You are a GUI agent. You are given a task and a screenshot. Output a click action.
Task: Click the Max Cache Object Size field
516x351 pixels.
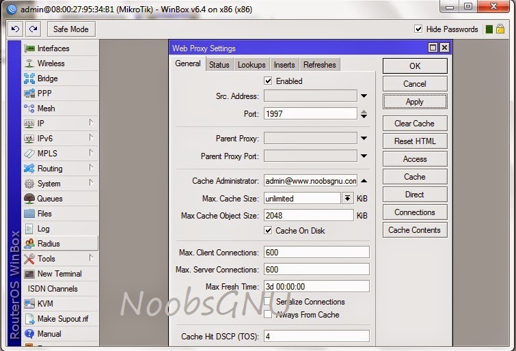[309, 216]
